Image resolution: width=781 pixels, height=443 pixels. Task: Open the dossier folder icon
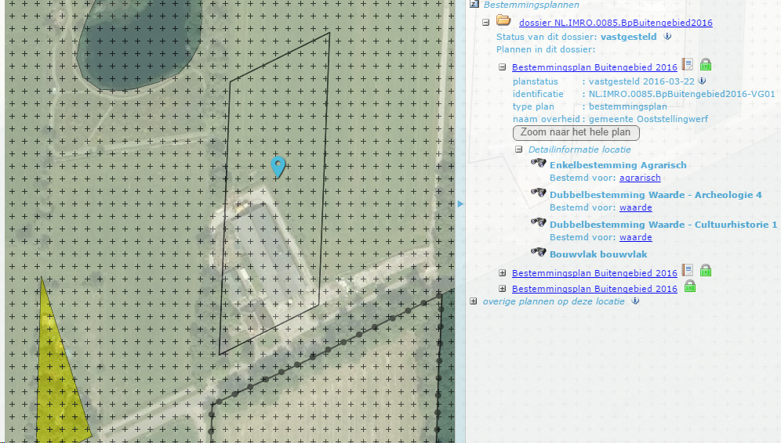503,21
